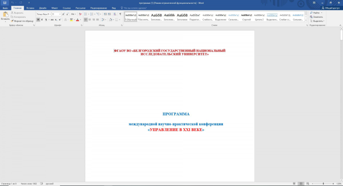The height and width of the screenshot is (186, 343).
Task: Toggle superscript formatting
Action: tap(60, 20)
